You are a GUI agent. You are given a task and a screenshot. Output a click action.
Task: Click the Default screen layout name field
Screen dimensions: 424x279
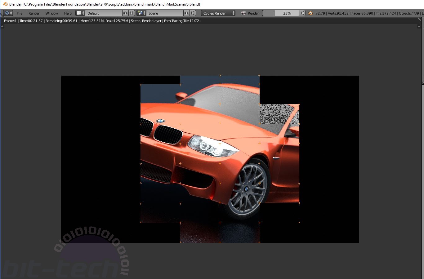[x=104, y=13]
